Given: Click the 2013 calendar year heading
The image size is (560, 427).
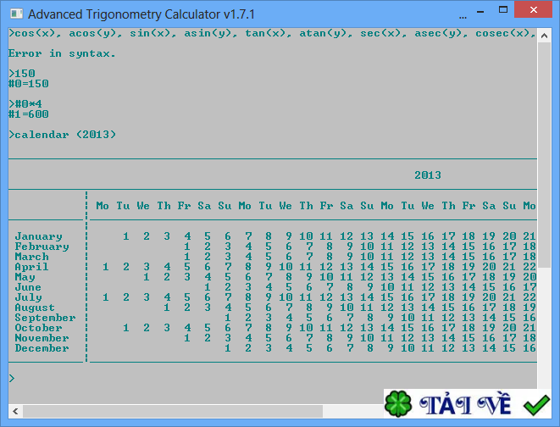Looking at the screenshot, I should point(427,175).
